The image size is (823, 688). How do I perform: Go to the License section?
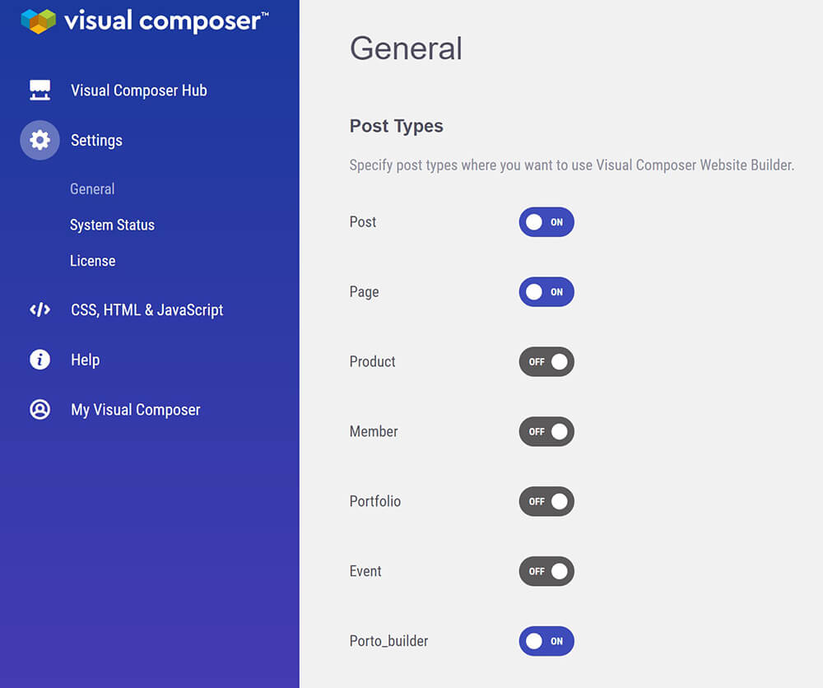[92, 261]
